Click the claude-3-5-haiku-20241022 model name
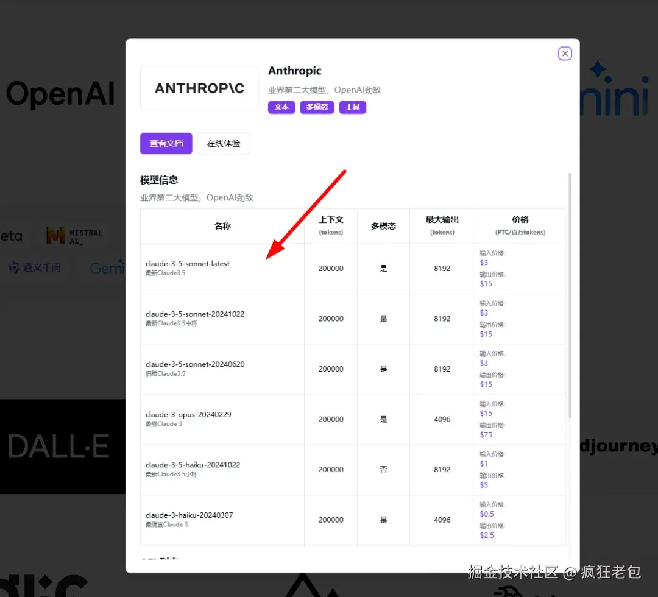 tap(193, 465)
